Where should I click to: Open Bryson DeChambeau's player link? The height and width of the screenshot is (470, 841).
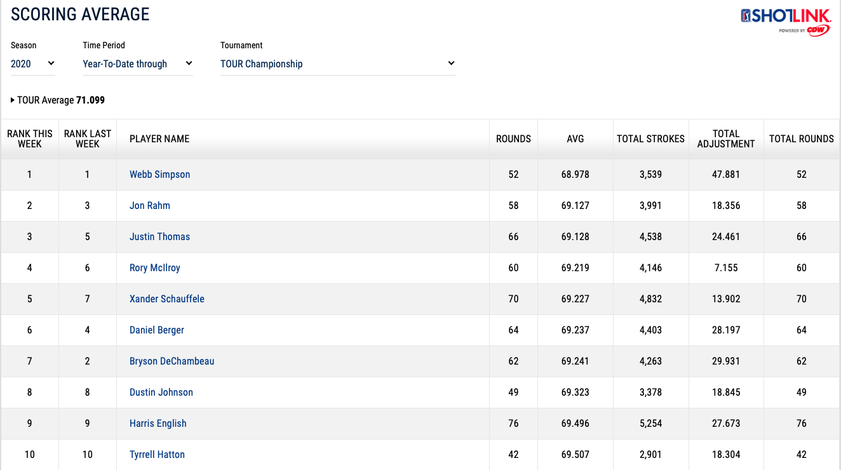click(x=172, y=361)
